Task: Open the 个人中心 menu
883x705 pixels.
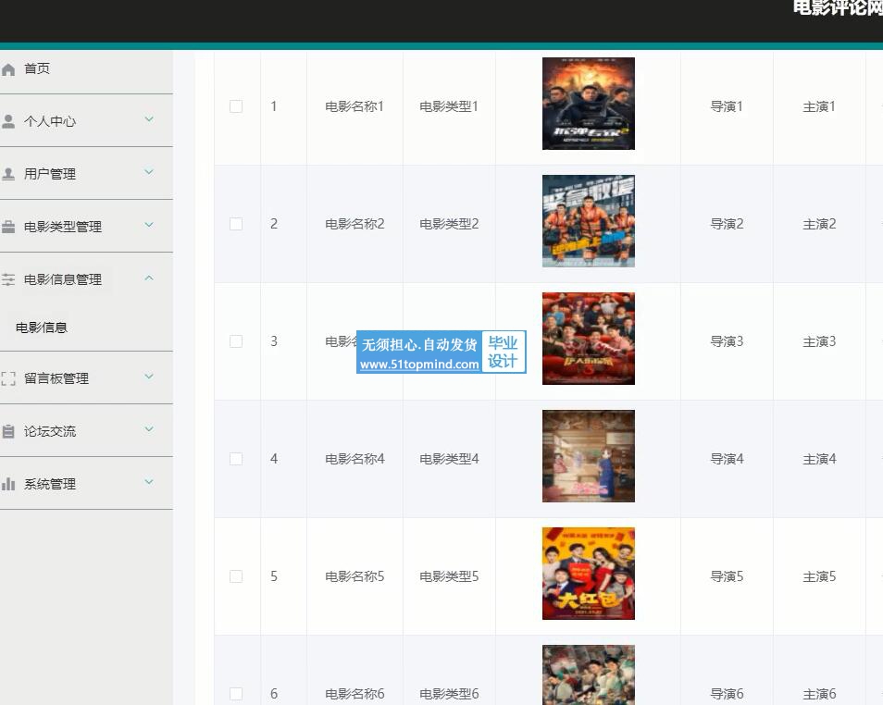Action: coord(86,121)
